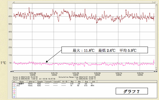The height and width of the screenshot is (100, 159).
Task: Click the '℃' unit cell of channel 1
Action: click(x=92, y=84)
